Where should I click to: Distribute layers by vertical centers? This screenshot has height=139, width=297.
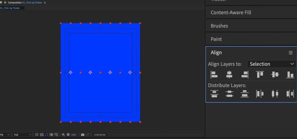(229, 93)
